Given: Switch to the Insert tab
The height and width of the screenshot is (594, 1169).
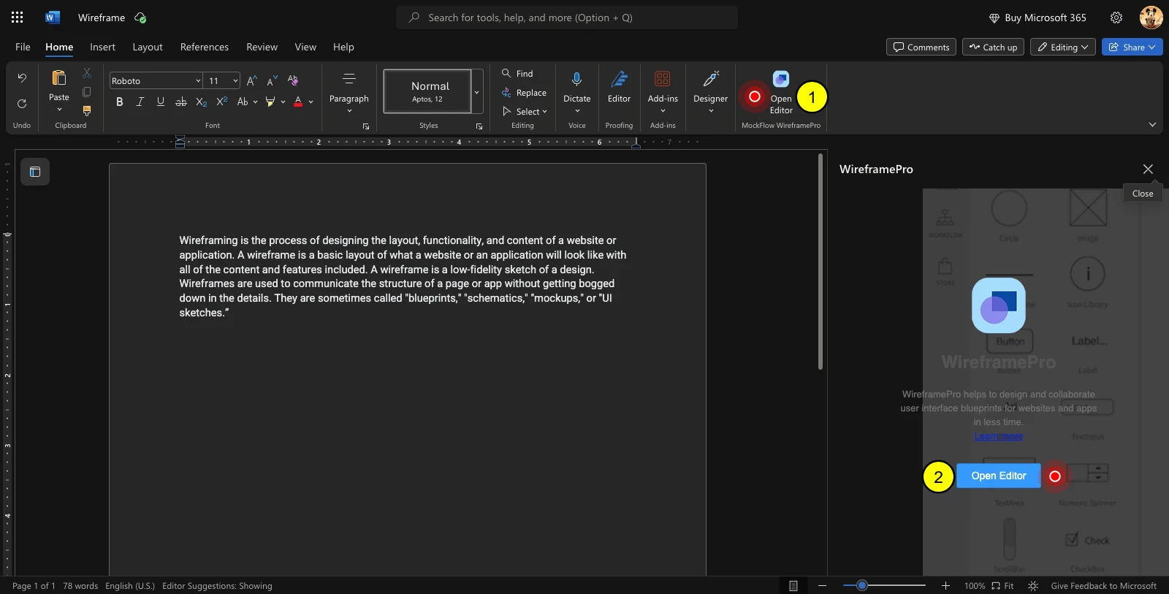Looking at the screenshot, I should point(102,47).
